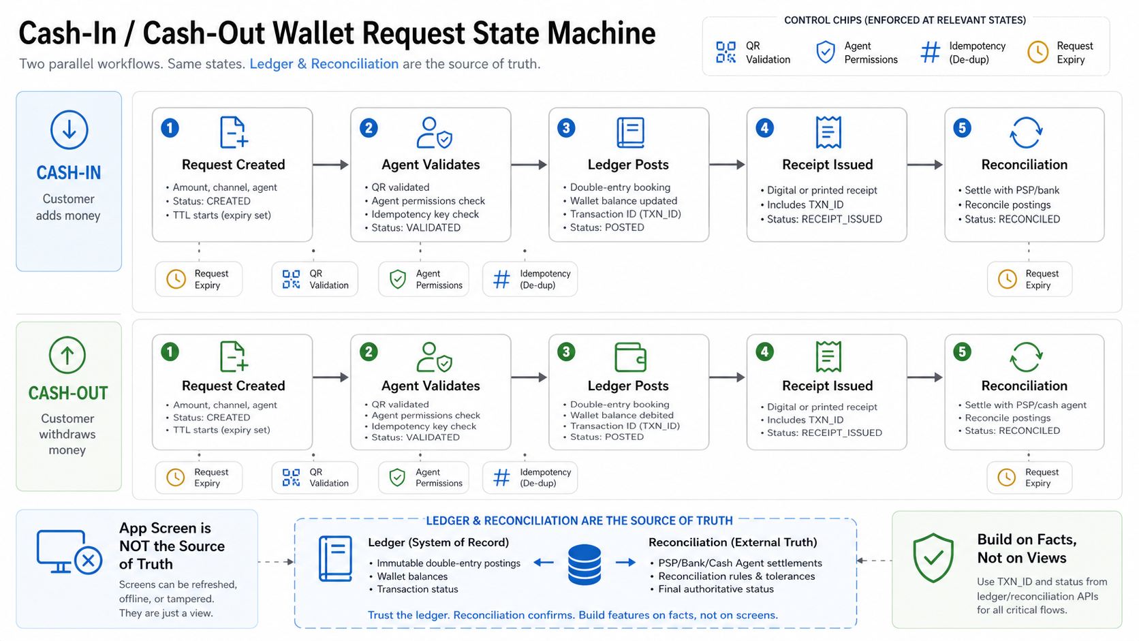Viewport: 1139px width, 641px height.
Task: Click 'Final authoritative status' bullet
Action: coord(716,589)
